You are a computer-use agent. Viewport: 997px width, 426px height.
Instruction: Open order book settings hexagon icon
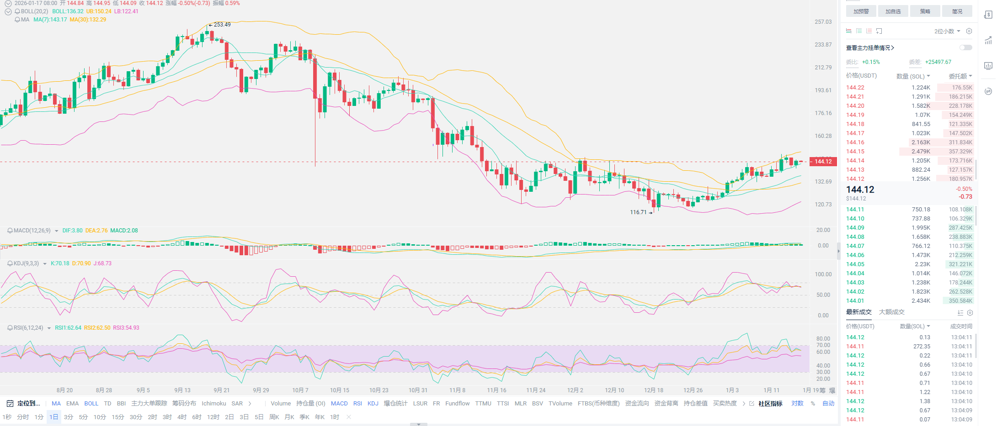coord(969,31)
